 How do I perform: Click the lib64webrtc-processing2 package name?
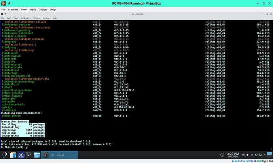tap(18, 82)
